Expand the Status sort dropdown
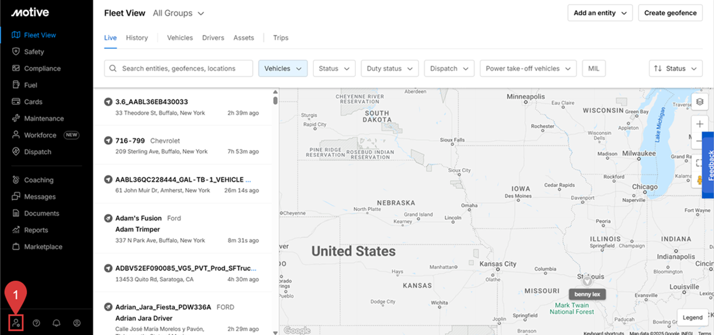714x335 pixels. (675, 68)
